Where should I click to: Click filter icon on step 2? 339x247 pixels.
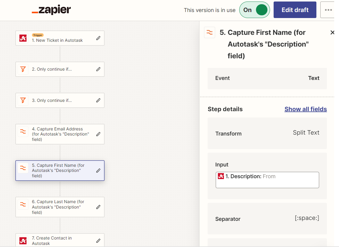pyautogui.click(x=23, y=69)
